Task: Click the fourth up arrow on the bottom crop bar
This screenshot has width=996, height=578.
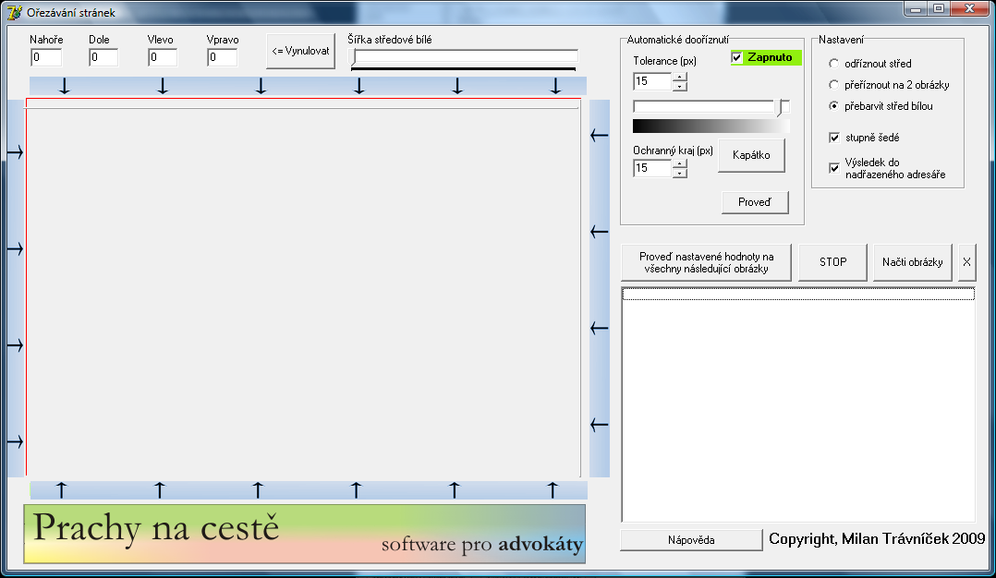Action: coord(356,489)
